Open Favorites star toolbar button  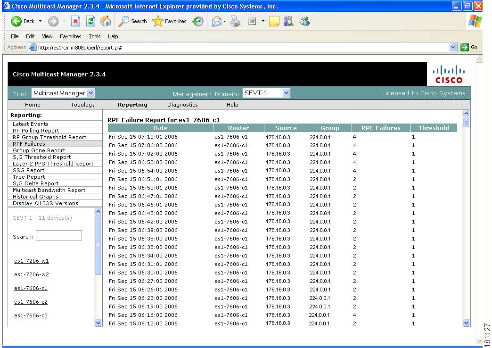170,21
